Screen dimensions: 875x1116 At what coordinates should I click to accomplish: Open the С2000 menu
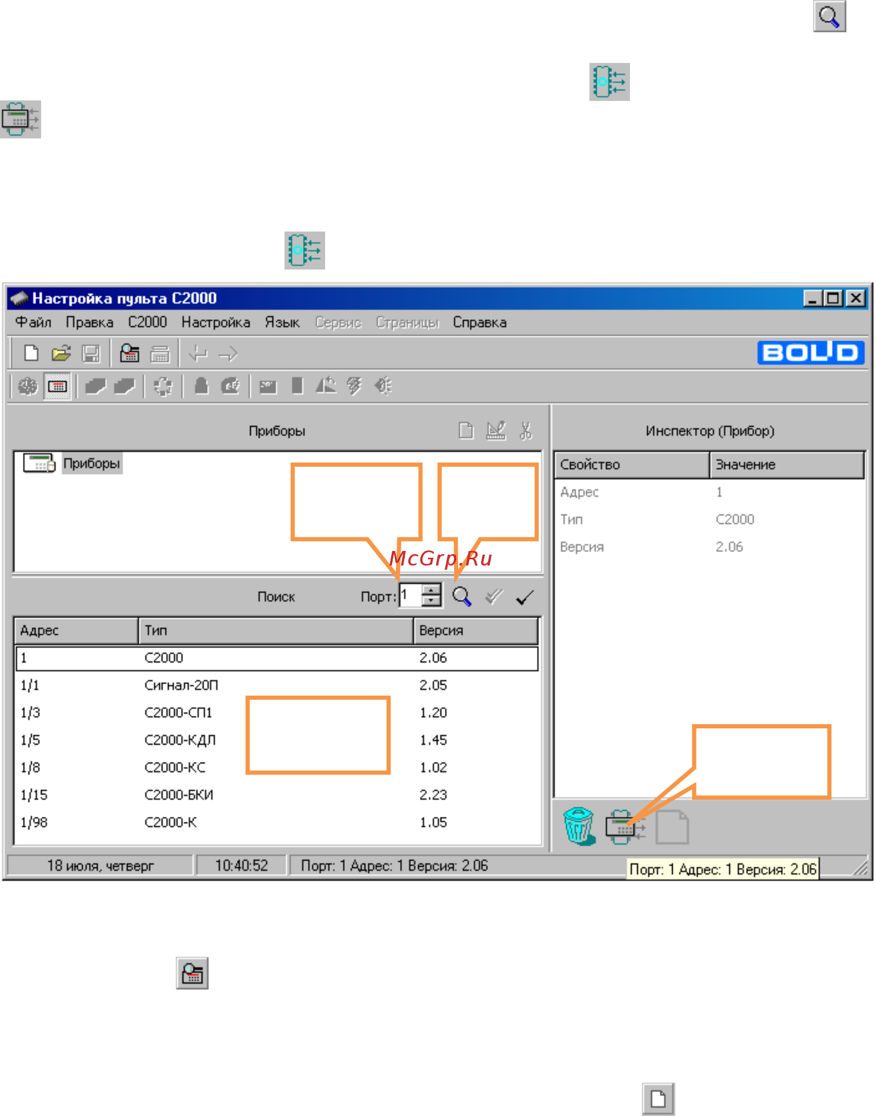tap(147, 322)
